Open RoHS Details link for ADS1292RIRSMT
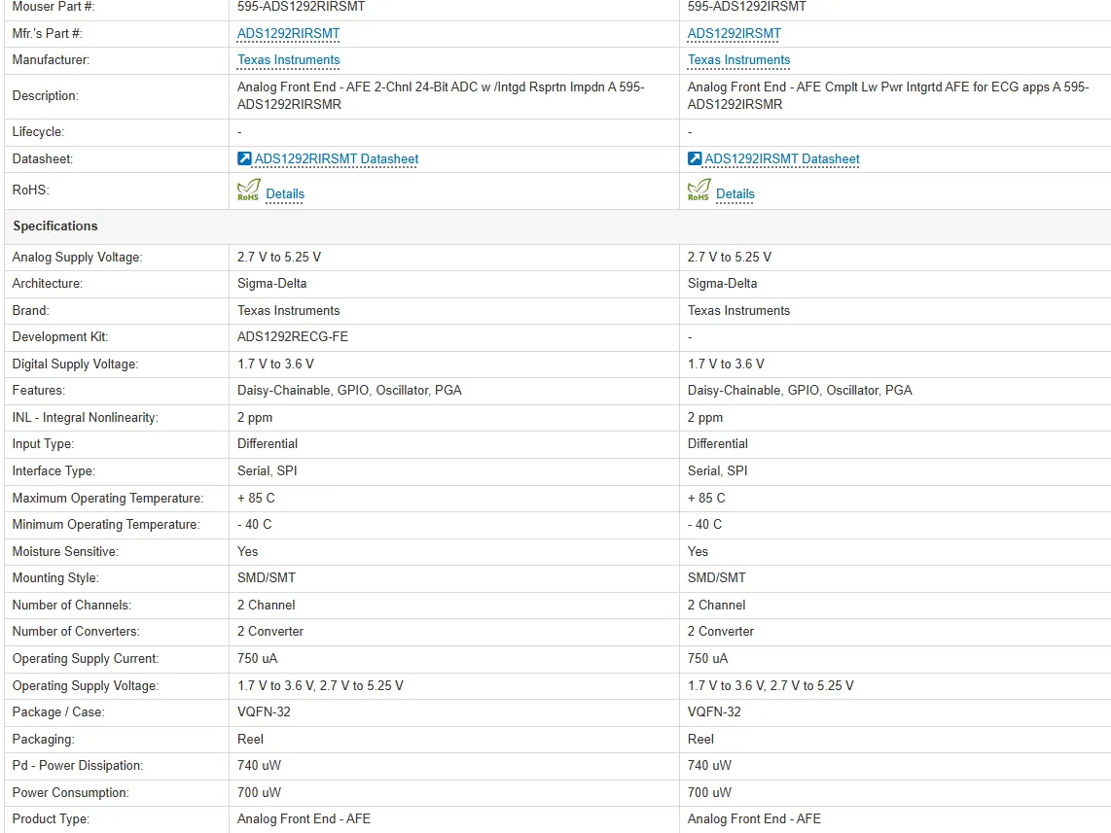The image size is (1111, 833). (285, 194)
